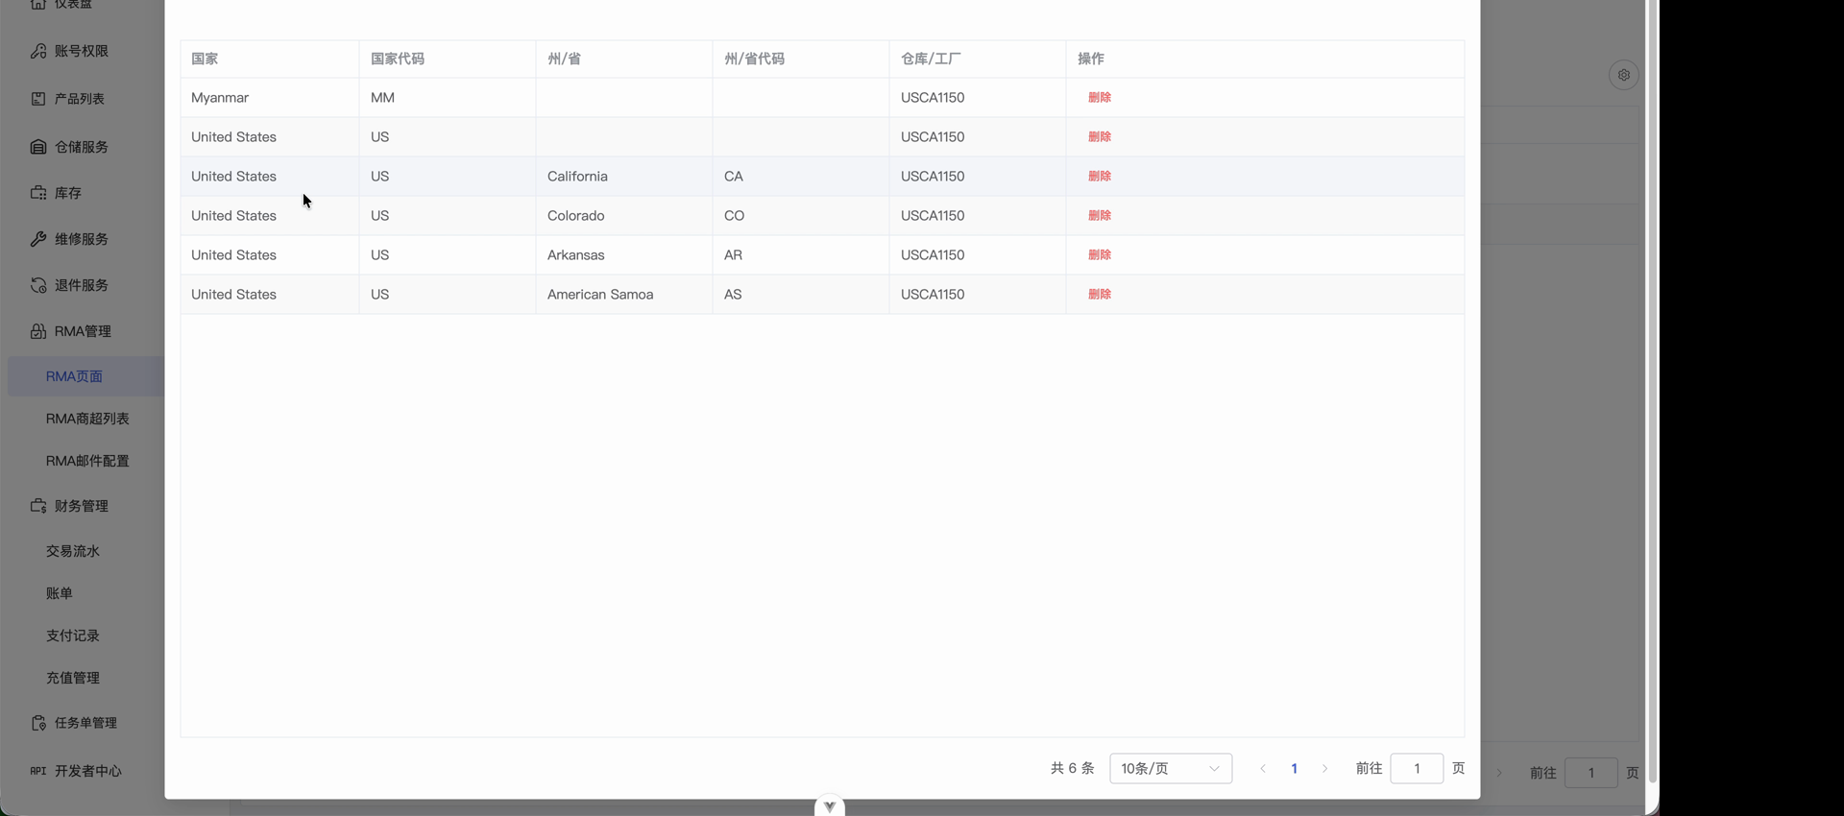The width and height of the screenshot is (1844, 816).
Task: Open RMA页面 menu item
Action: coord(74,376)
